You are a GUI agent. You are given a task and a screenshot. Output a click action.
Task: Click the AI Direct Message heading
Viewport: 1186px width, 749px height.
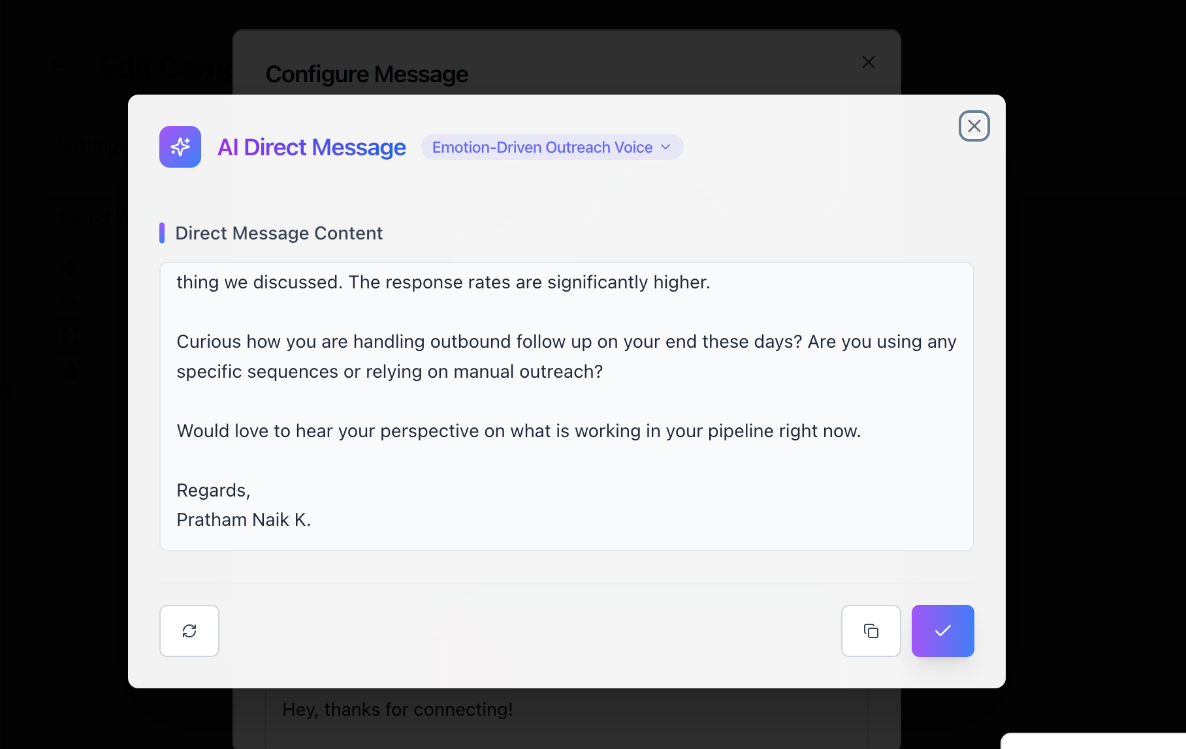312,147
